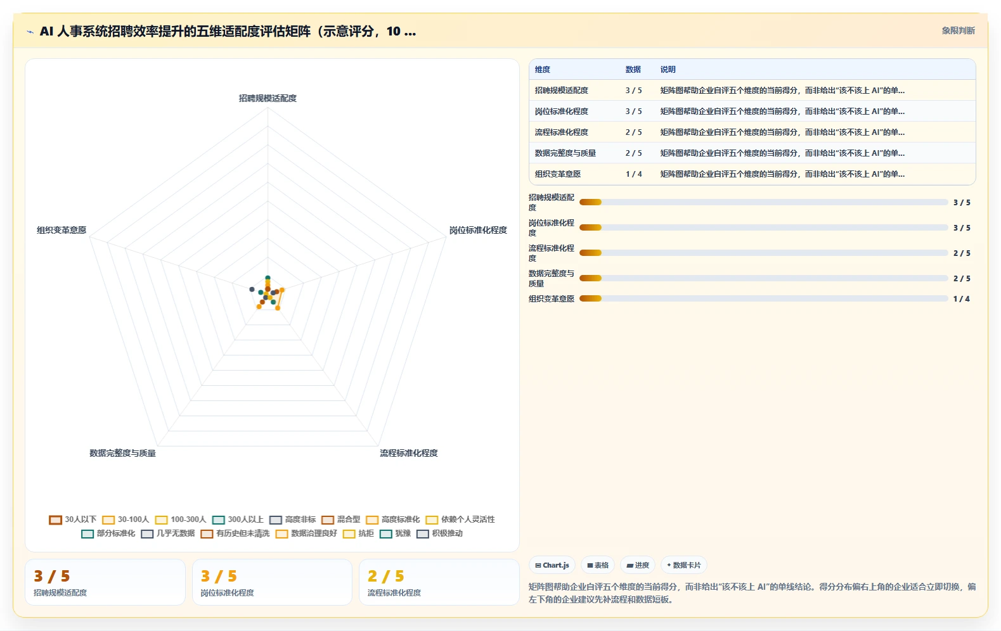This screenshot has height=631, width=1001.
Task: Hide the 几乎无数据 legend series
Action: click(x=167, y=533)
